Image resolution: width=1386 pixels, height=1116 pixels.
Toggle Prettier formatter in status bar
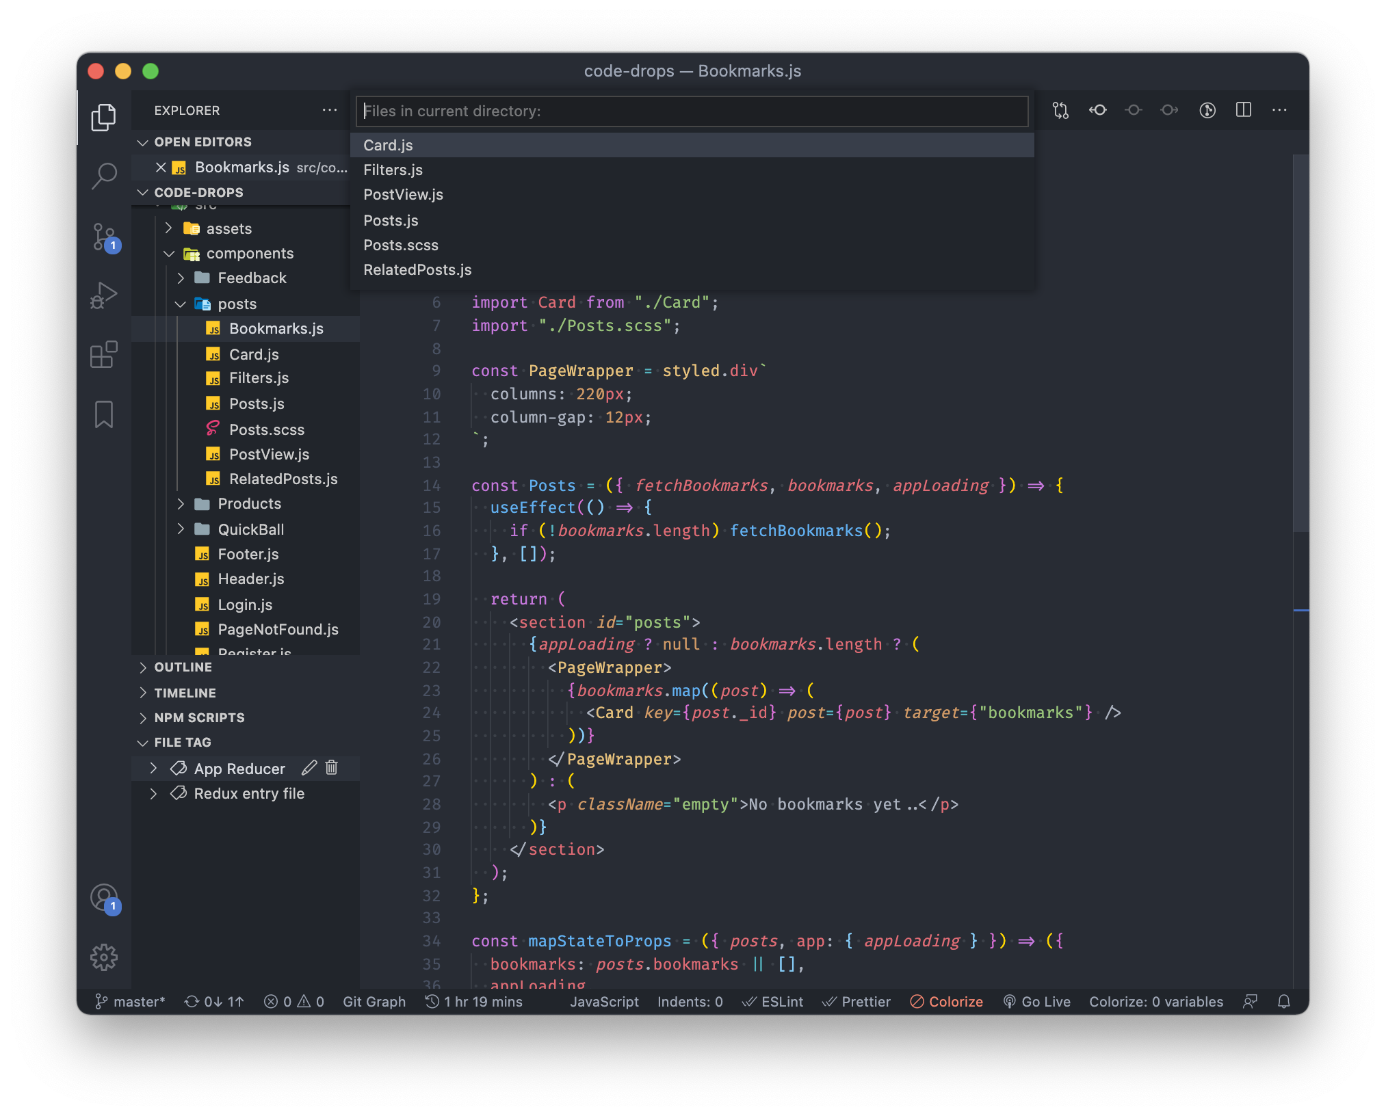857,1002
